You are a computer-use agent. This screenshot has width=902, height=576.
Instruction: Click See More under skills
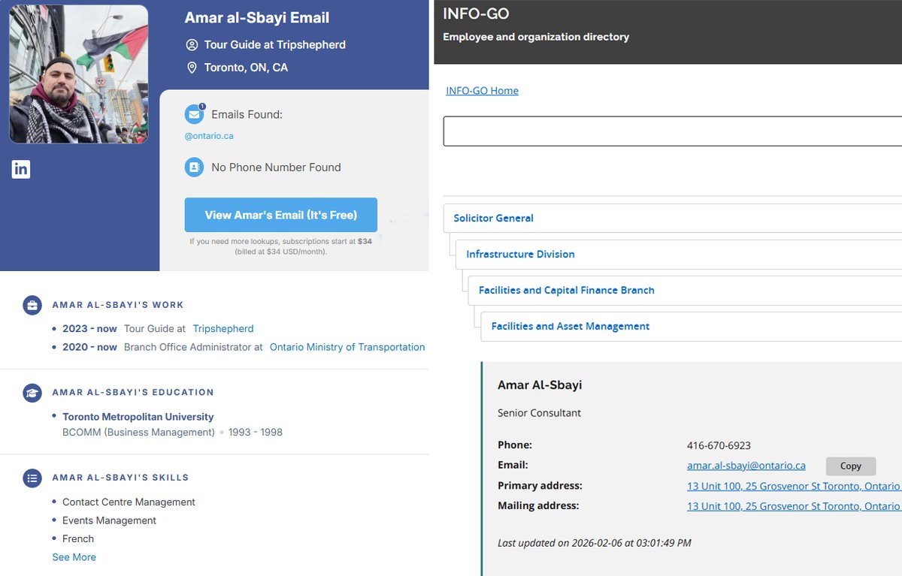tap(74, 557)
